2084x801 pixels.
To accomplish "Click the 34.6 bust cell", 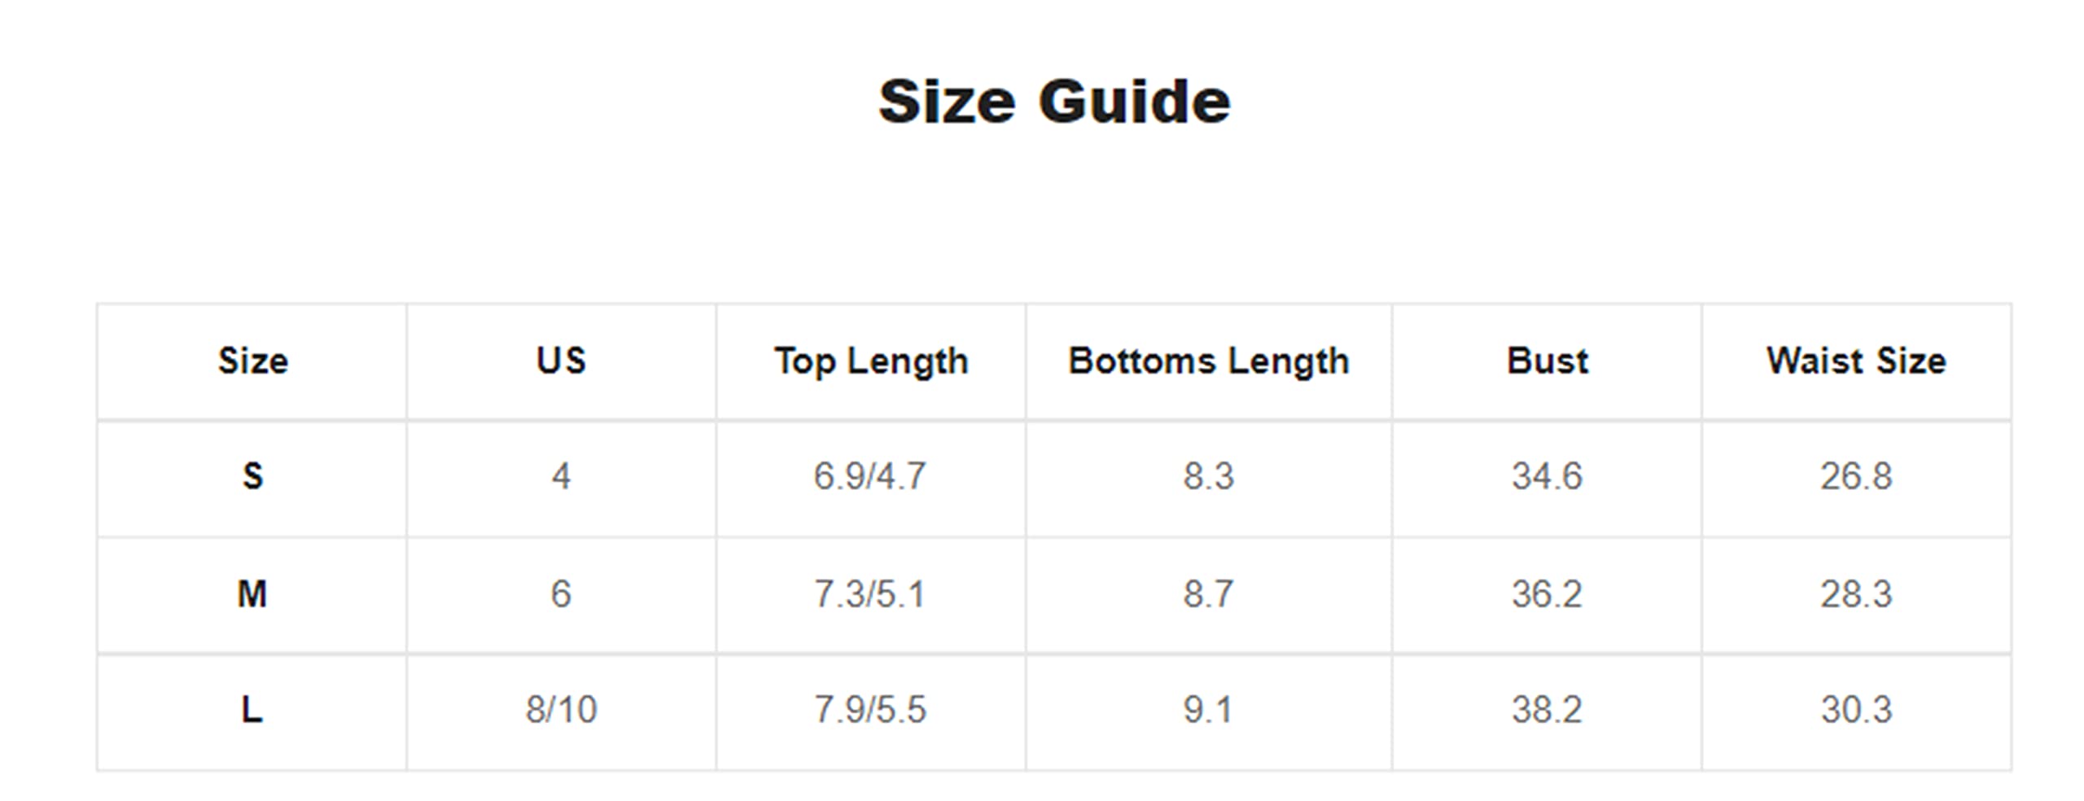I will [1547, 478].
